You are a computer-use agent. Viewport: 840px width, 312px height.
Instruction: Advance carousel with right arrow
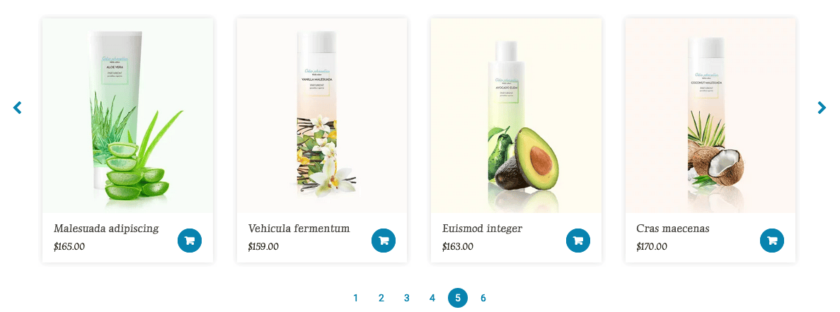click(822, 108)
